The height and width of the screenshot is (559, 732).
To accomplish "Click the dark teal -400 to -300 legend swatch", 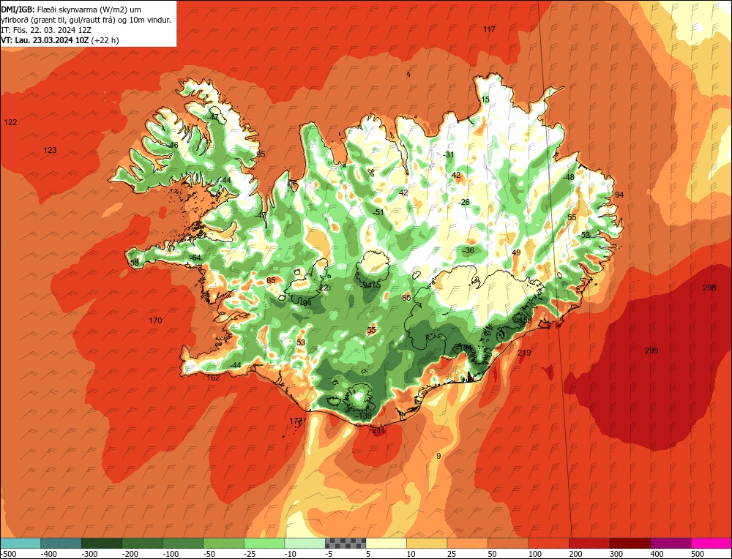I will point(61,543).
